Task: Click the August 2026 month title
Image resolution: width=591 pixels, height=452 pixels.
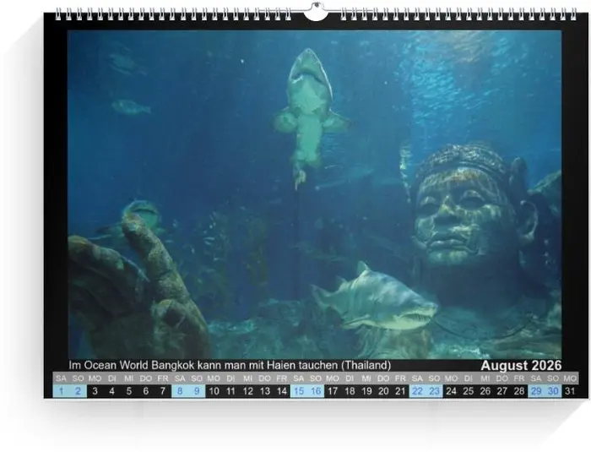Action: click(520, 365)
